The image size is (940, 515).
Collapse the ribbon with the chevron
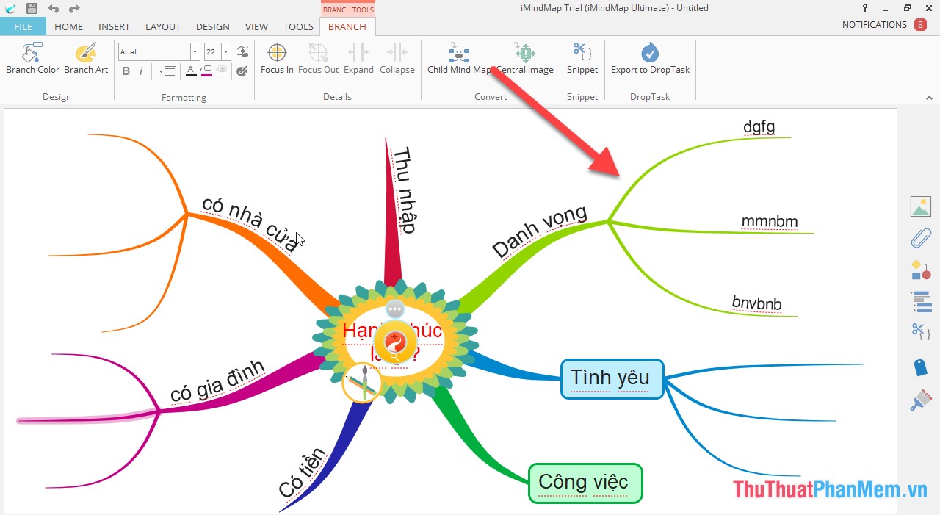(x=929, y=96)
